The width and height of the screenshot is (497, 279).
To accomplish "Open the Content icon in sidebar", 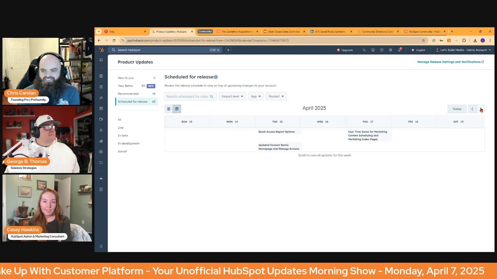I will tap(101, 108).
